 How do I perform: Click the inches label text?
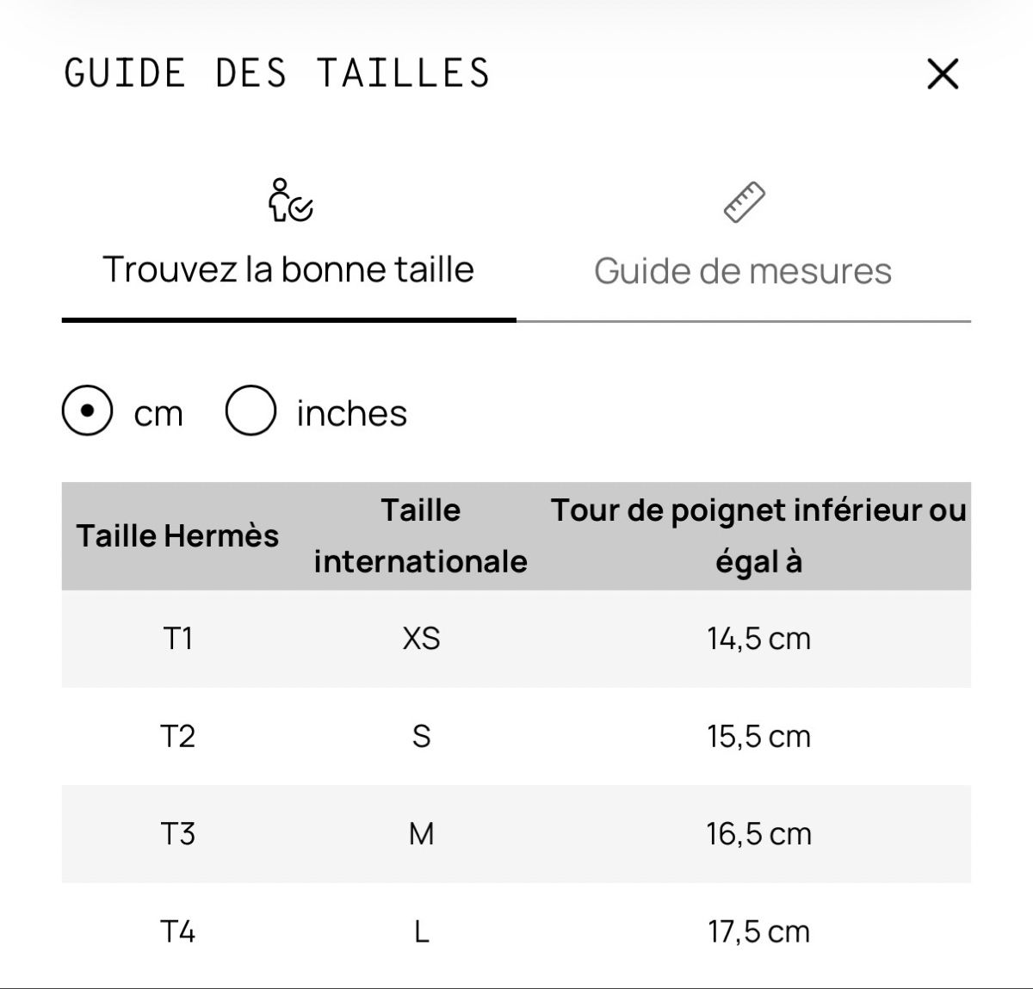351,413
